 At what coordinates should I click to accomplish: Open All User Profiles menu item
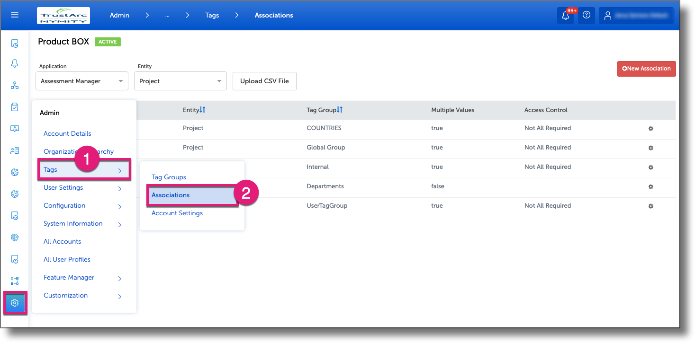pos(67,259)
